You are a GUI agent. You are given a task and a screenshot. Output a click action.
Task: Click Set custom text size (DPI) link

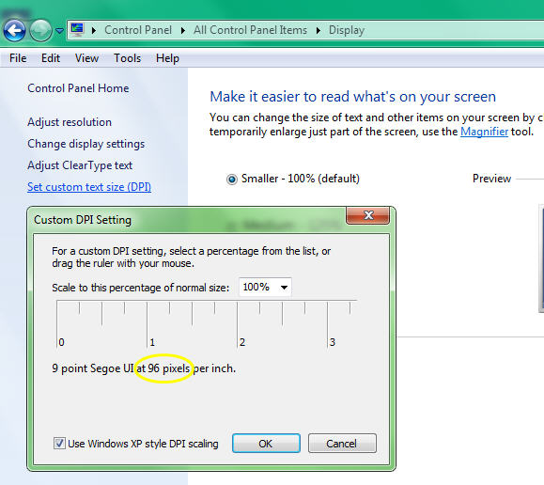(x=89, y=187)
